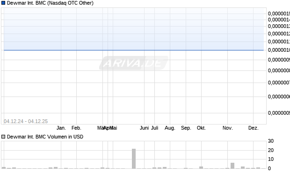The height and width of the screenshot is (173, 290).
Task: Click the Feb. axis label
Action: pyautogui.click(x=76, y=128)
